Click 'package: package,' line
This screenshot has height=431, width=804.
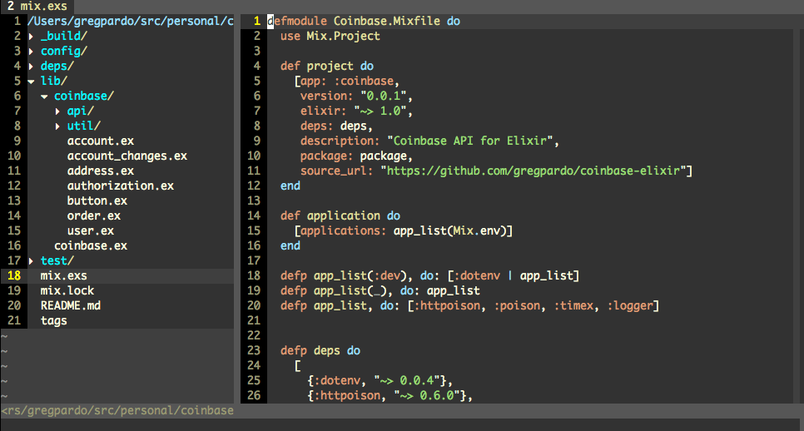[x=356, y=156]
